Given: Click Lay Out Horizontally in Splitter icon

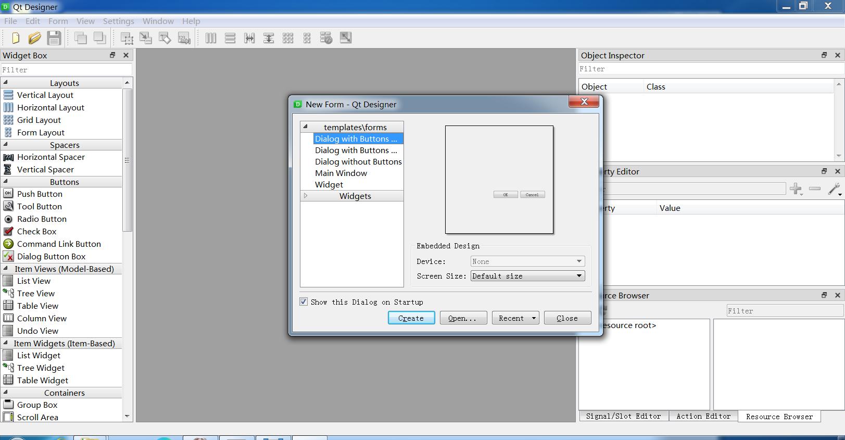Looking at the screenshot, I should click(x=249, y=38).
